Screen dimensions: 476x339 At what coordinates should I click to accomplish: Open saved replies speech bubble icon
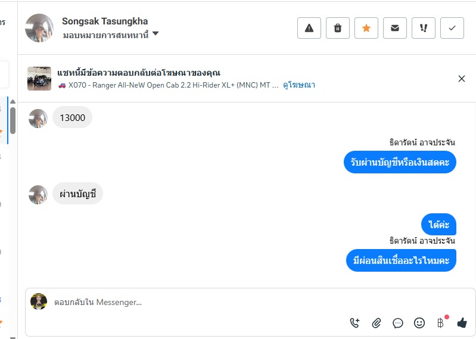click(398, 323)
